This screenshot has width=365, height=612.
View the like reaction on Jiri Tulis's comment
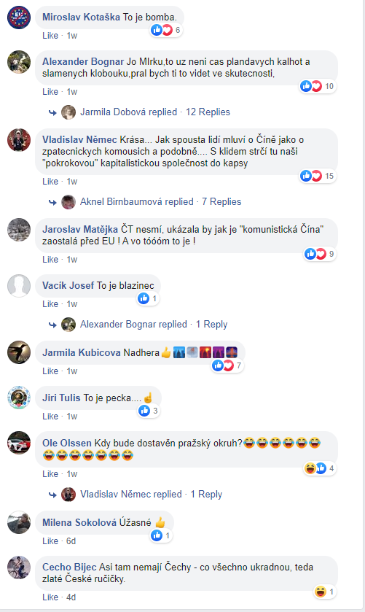149,411
